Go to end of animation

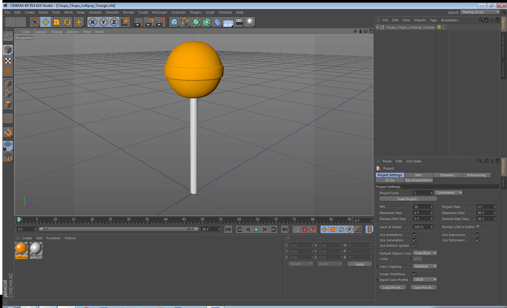284,229
